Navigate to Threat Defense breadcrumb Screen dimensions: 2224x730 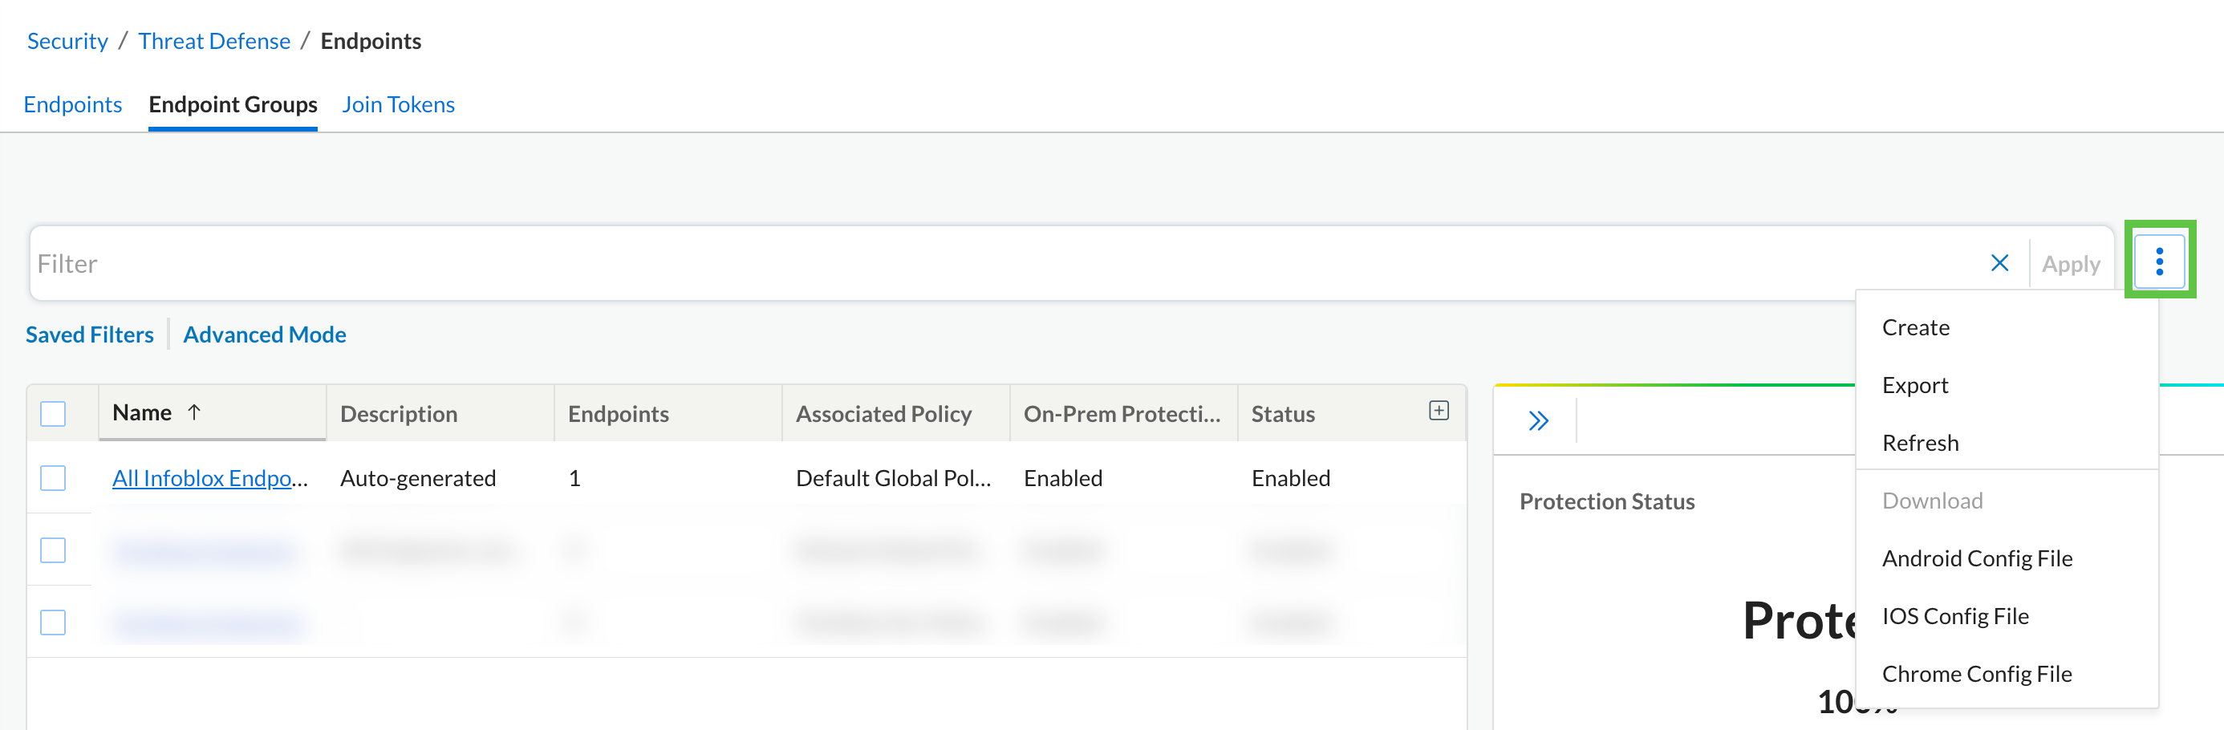(214, 42)
